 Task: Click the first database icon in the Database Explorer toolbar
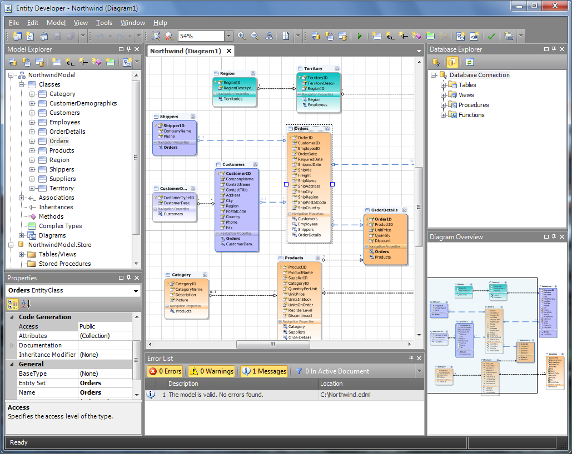coord(436,62)
